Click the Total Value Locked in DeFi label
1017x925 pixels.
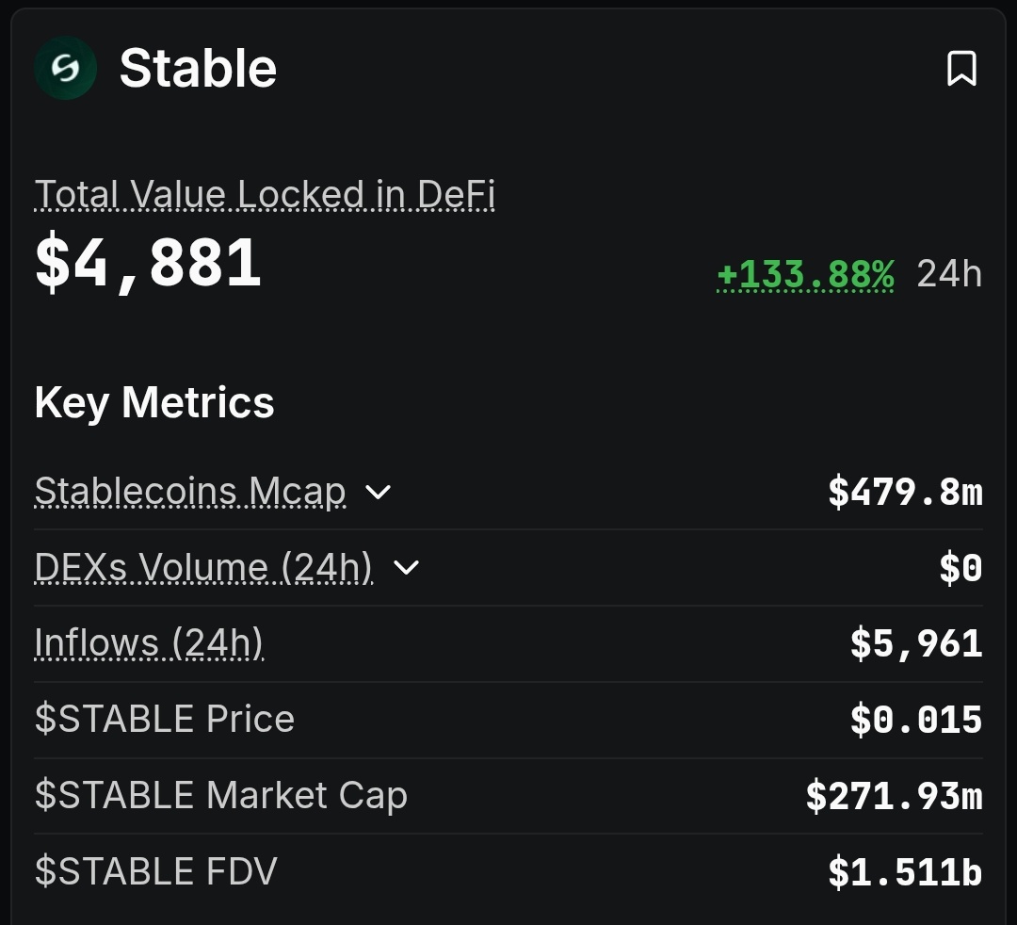(265, 195)
